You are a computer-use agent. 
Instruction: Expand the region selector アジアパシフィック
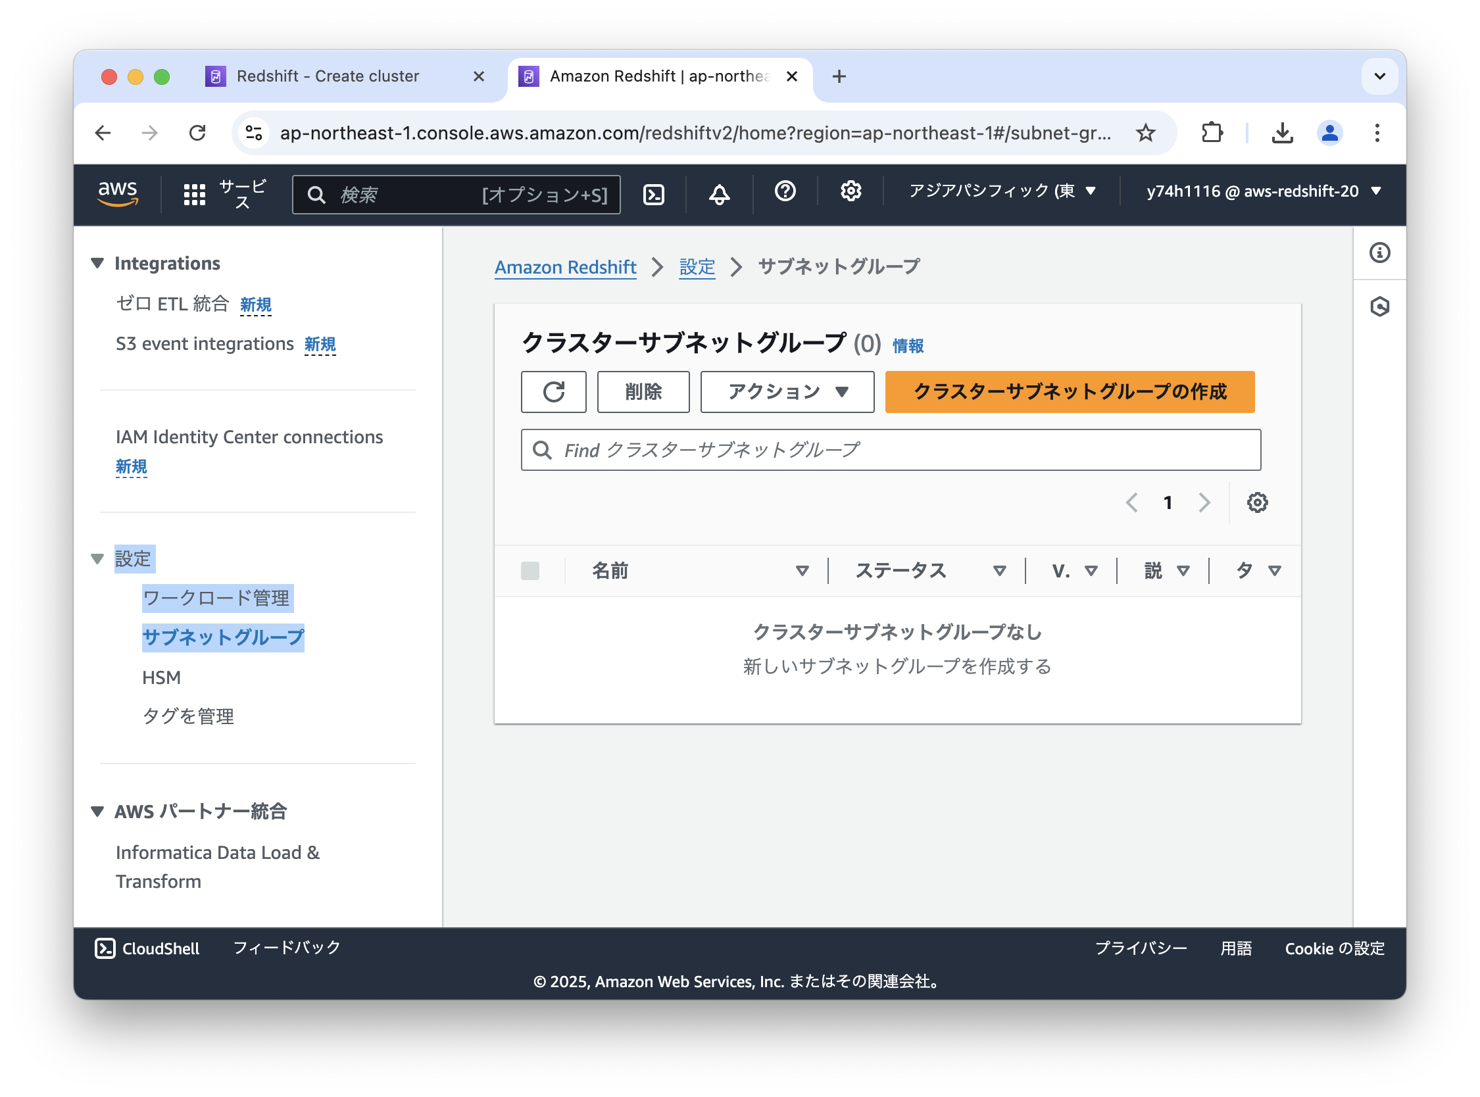(1001, 191)
